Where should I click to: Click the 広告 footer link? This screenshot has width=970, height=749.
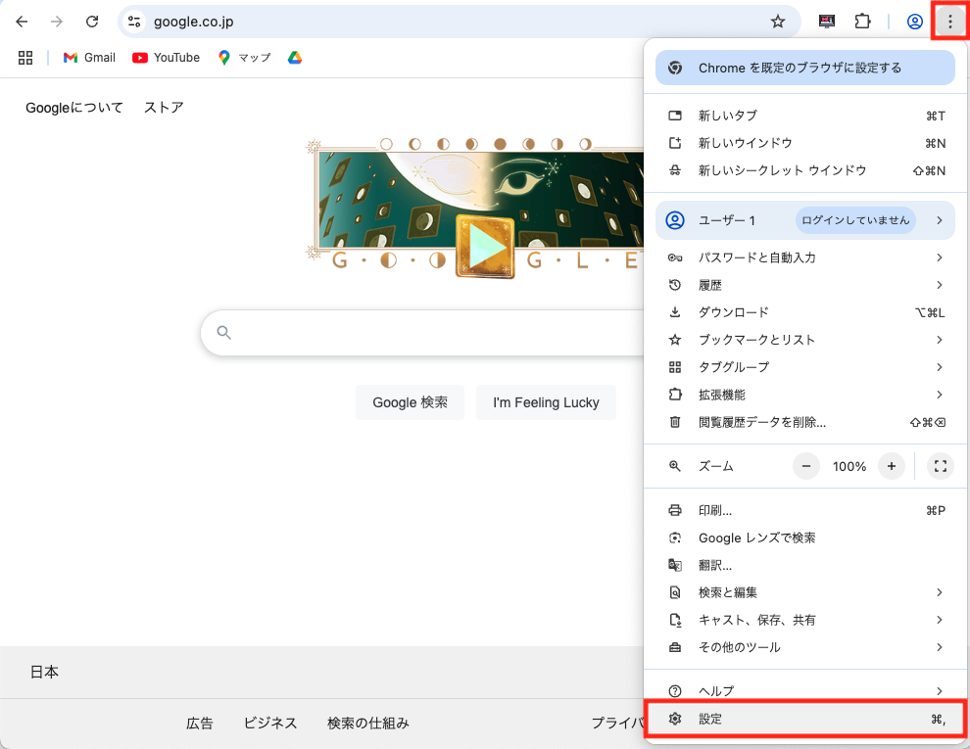[199, 723]
